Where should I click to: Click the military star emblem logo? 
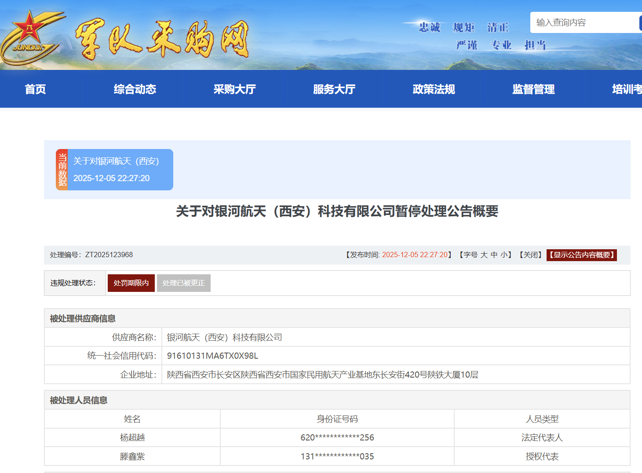coord(30,36)
